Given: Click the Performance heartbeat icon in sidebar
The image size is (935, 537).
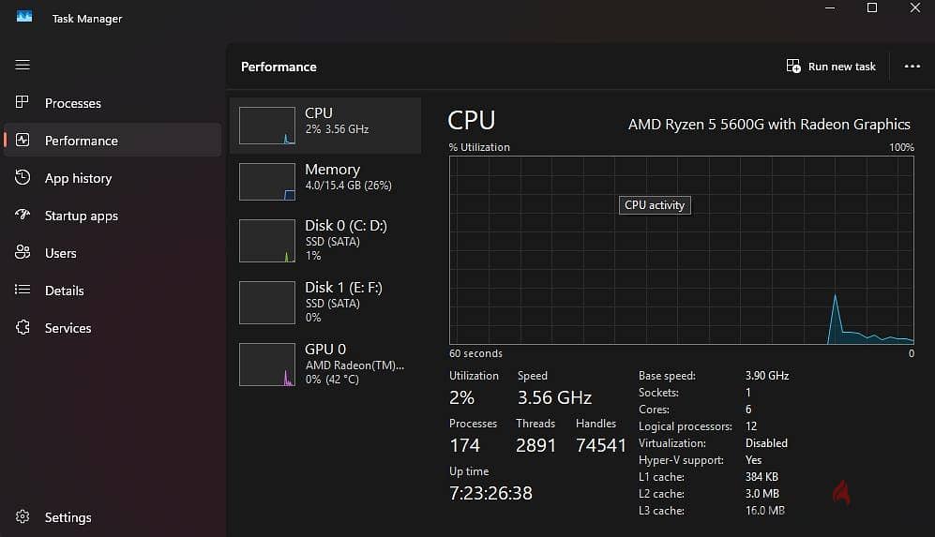Looking at the screenshot, I should click(x=23, y=140).
